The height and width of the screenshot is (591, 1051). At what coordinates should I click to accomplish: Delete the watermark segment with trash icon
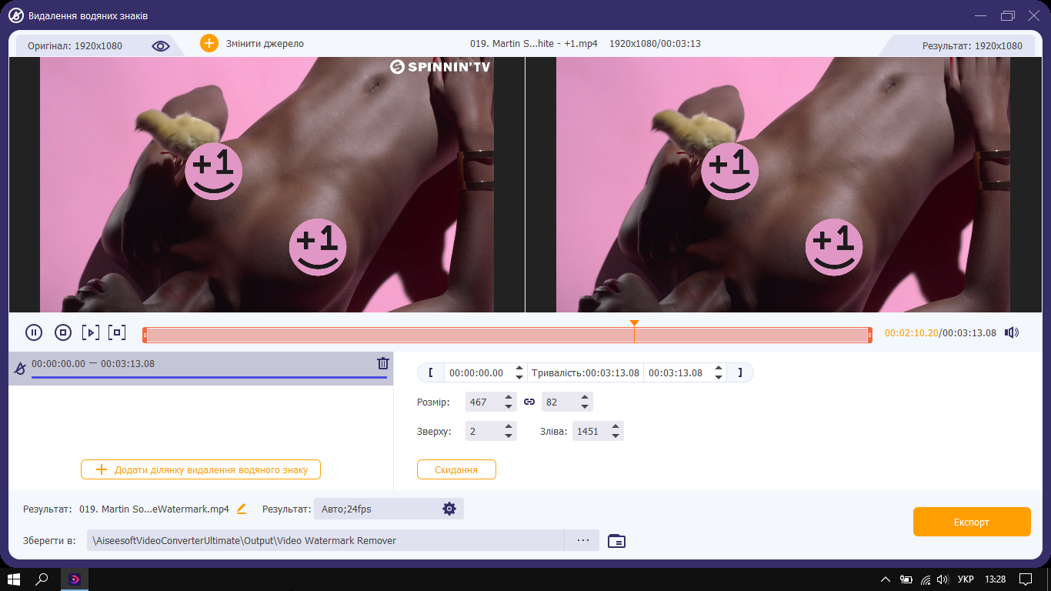pyautogui.click(x=382, y=364)
